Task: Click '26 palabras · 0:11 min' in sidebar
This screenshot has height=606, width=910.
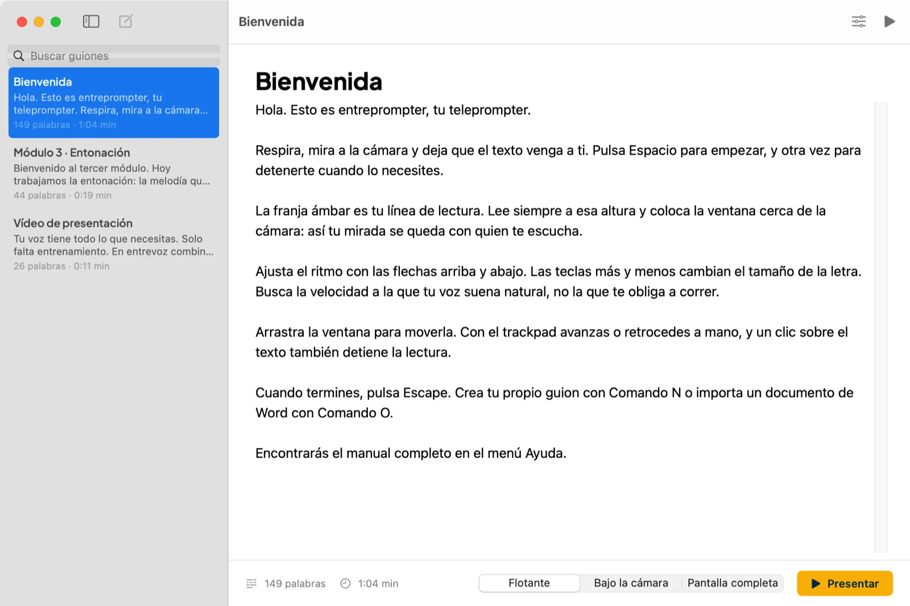Action: click(61, 266)
